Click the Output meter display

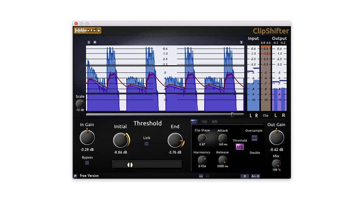click(279, 78)
